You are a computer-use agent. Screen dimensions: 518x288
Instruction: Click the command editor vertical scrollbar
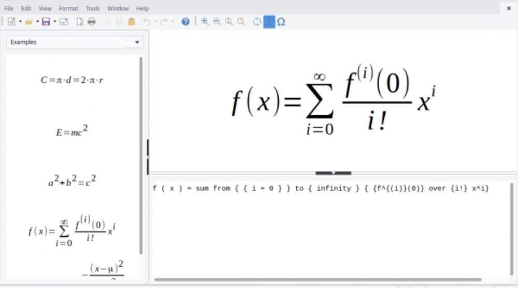pos(512,229)
